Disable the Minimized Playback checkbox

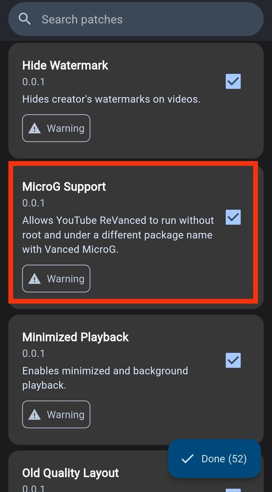(233, 360)
